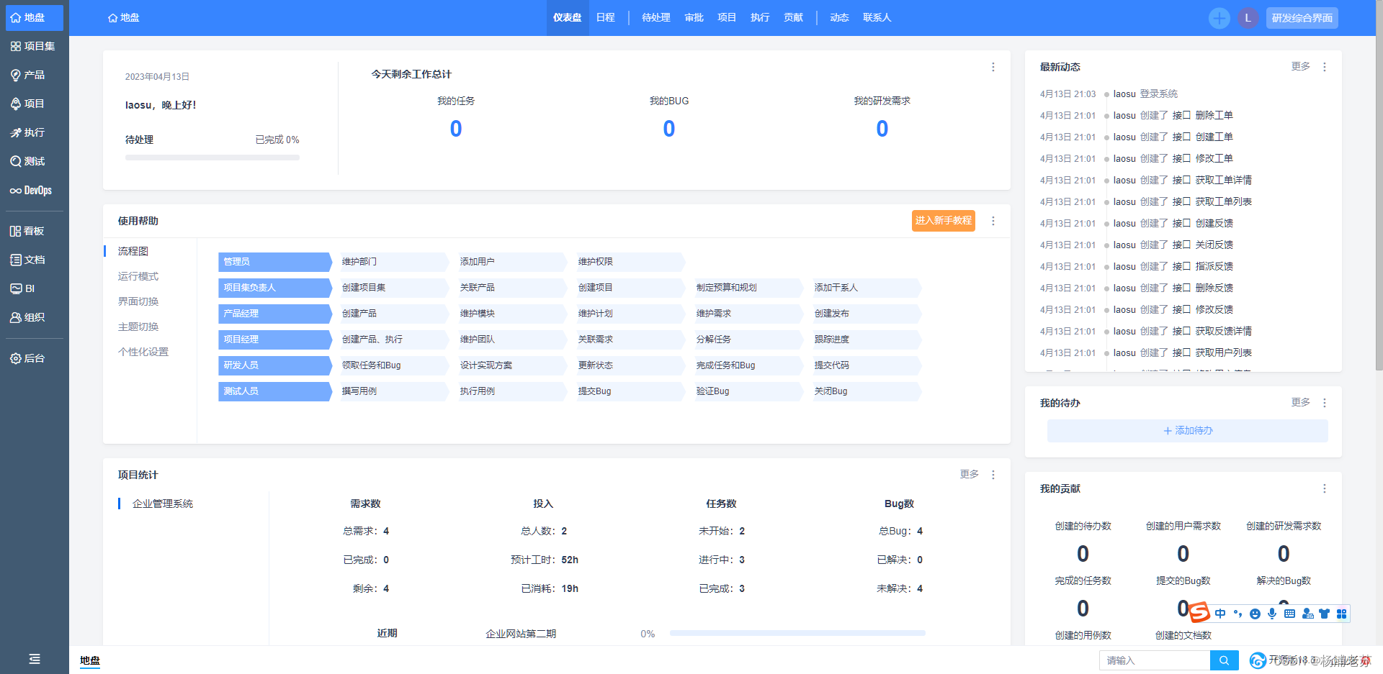Open DevOps in the sidebar
1383x674 pixels.
pyautogui.click(x=34, y=190)
